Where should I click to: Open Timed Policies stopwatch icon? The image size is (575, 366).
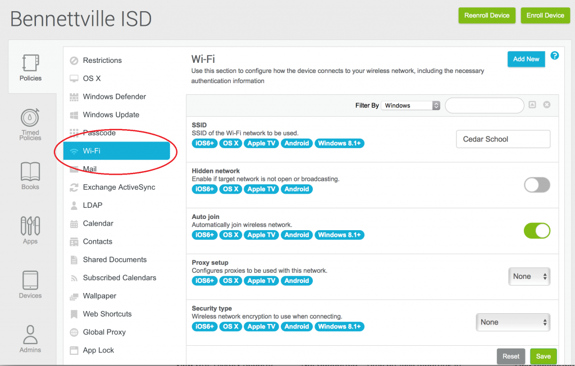pos(30,118)
